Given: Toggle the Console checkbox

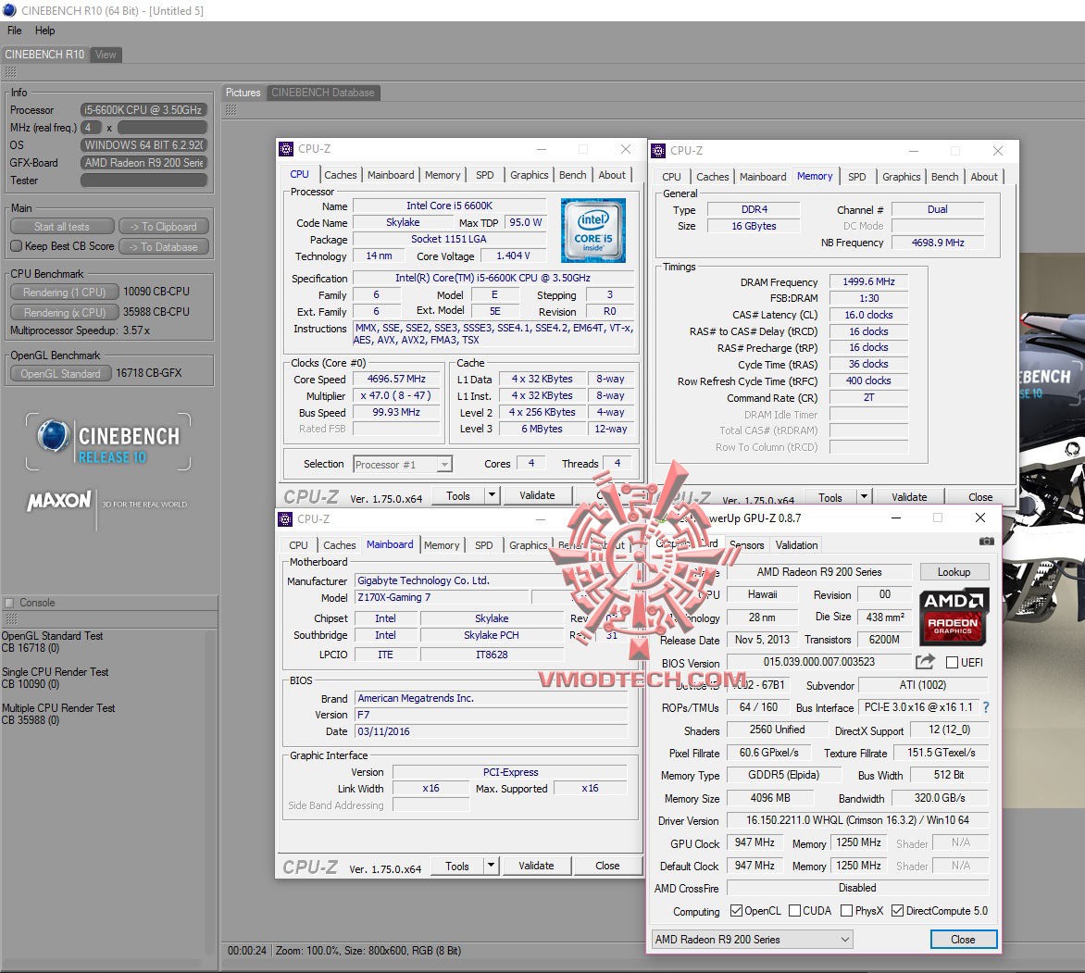Looking at the screenshot, I should tap(9, 603).
